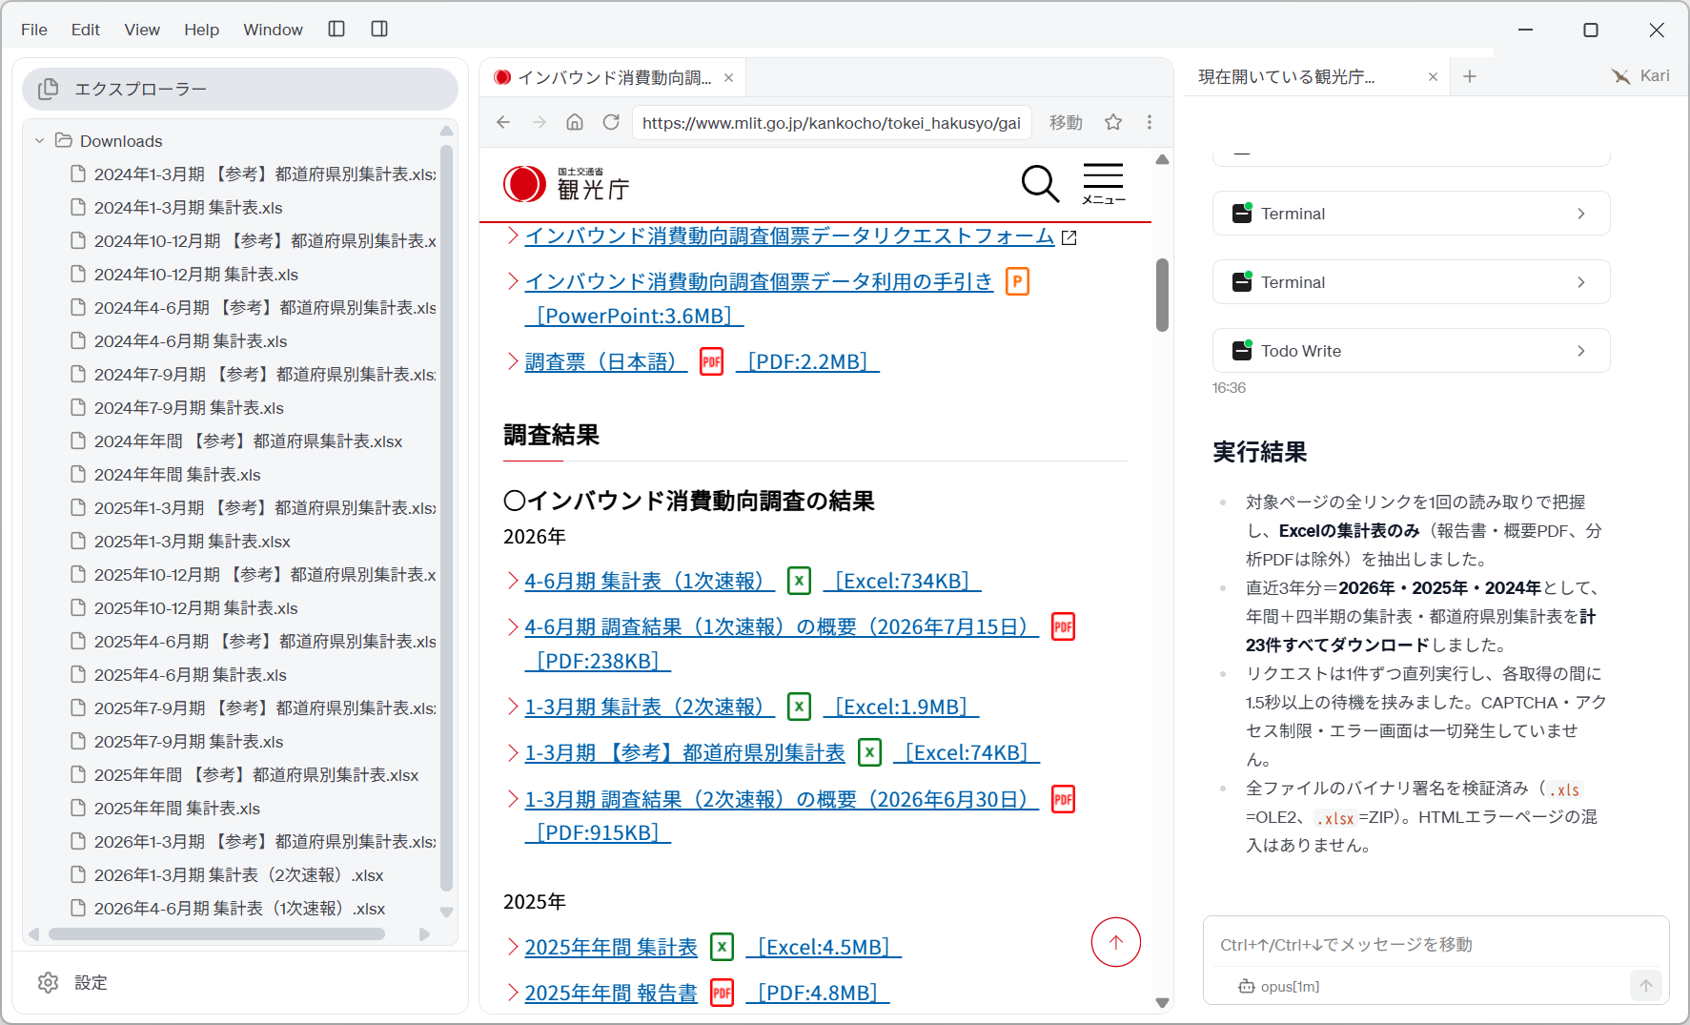Click the browser back arrow
Screen dimensions: 1690x1025
click(x=503, y=122)
